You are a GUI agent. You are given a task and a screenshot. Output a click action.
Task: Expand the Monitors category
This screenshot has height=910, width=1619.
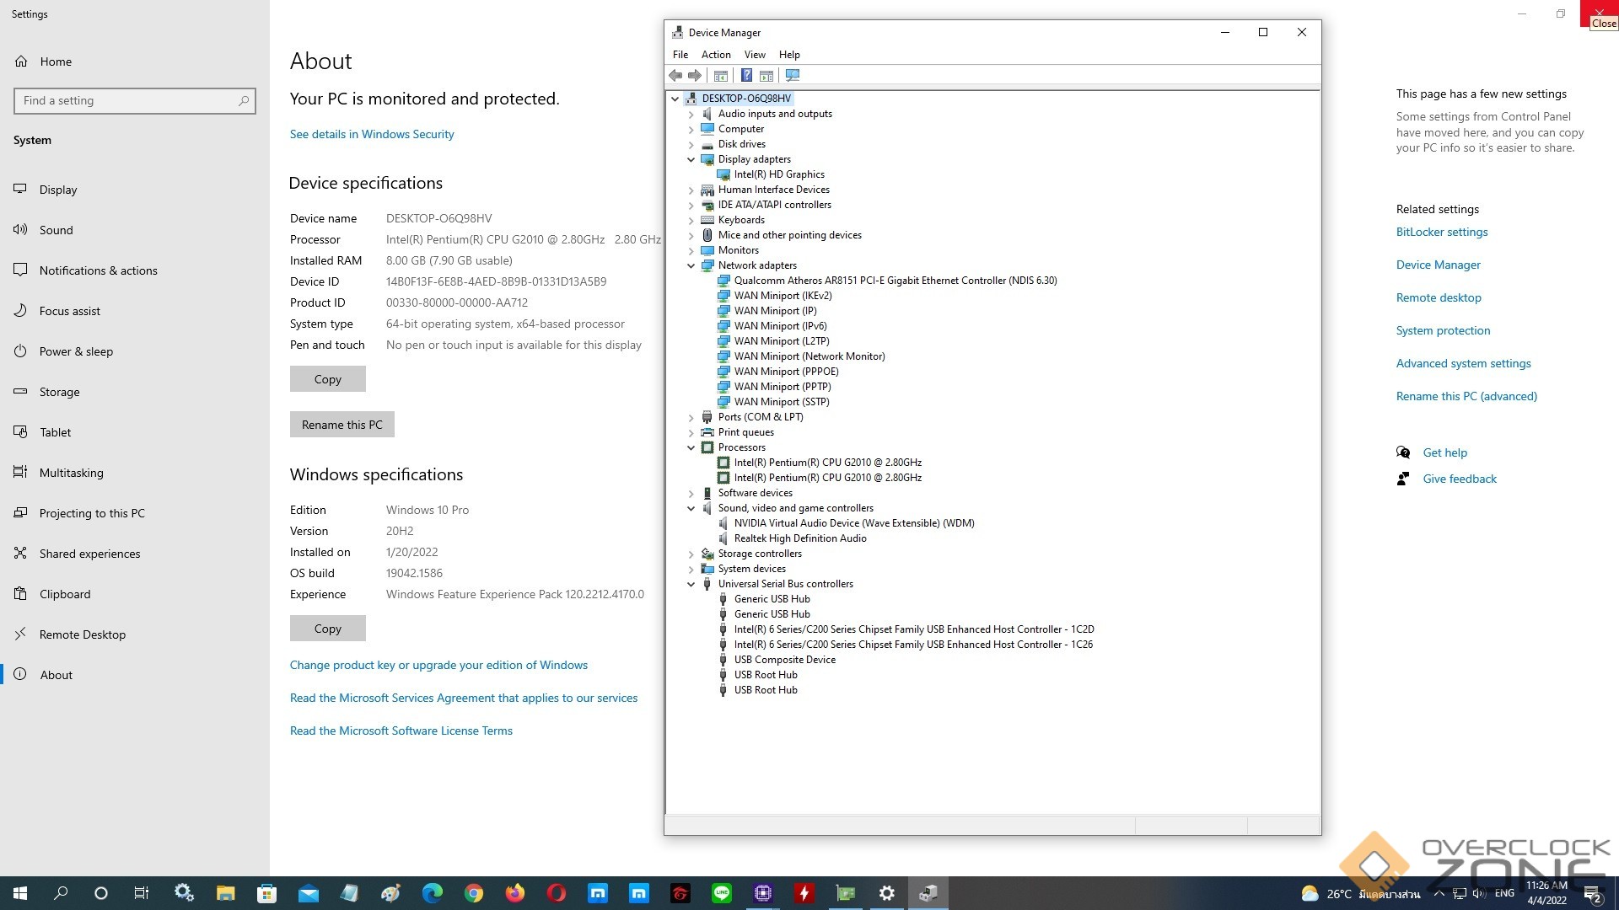click(691, 250)
